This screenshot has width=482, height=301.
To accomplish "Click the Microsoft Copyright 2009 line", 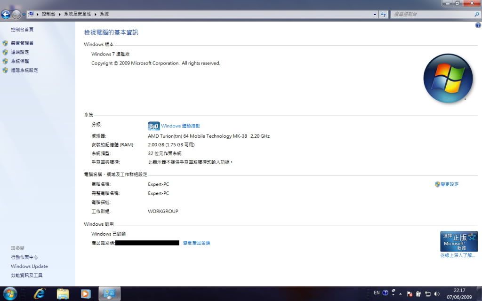I will 155,63.
